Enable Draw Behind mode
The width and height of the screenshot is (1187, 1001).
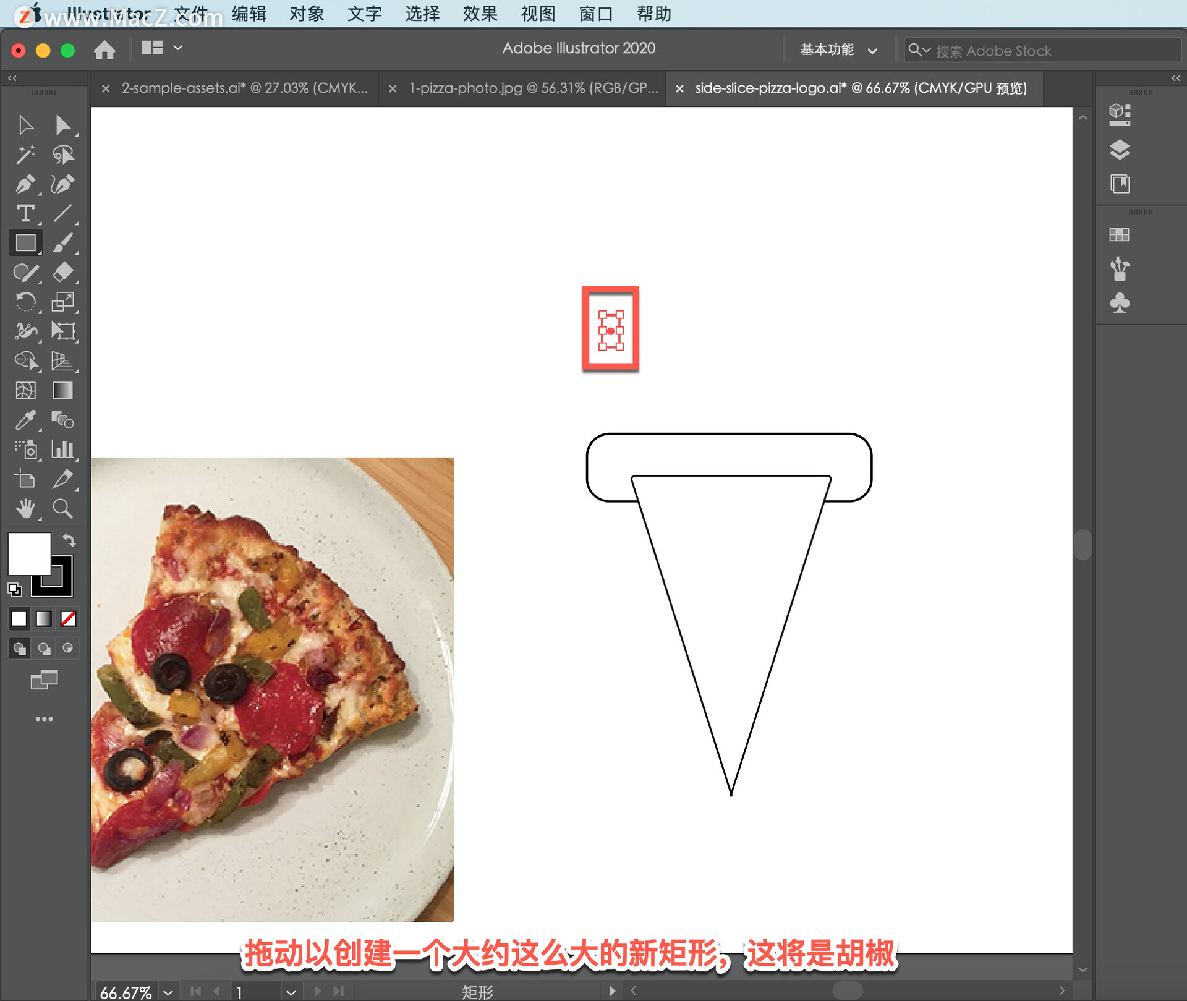(44, 649)
